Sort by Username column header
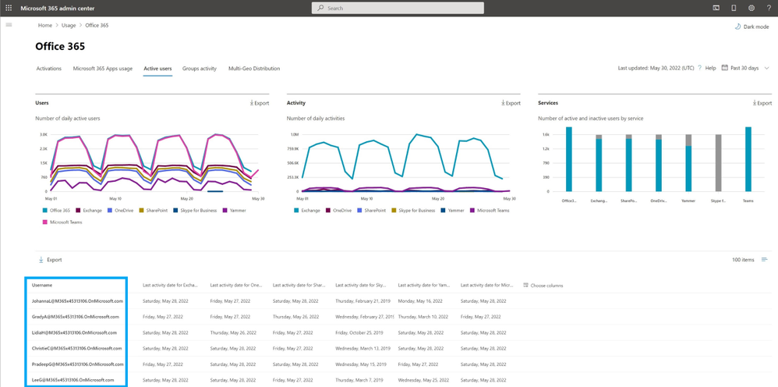 42,285
